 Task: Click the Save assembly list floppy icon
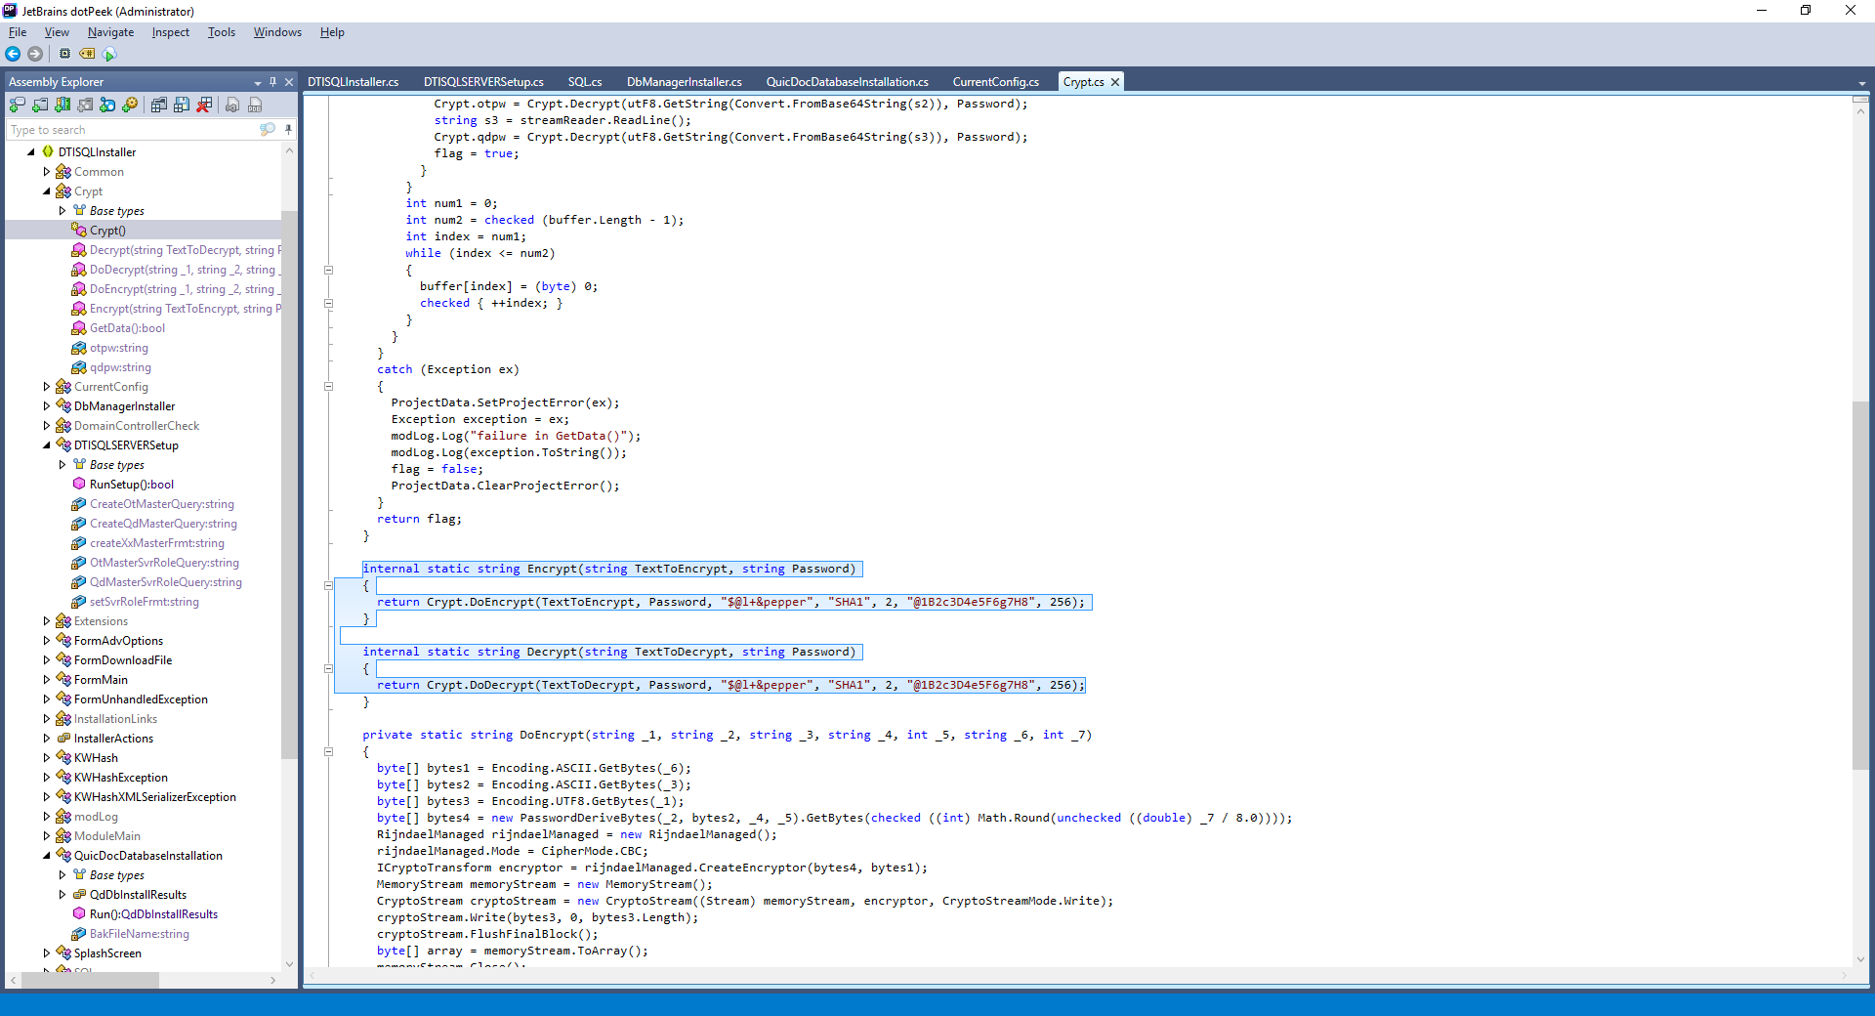(x=182, y=106)
